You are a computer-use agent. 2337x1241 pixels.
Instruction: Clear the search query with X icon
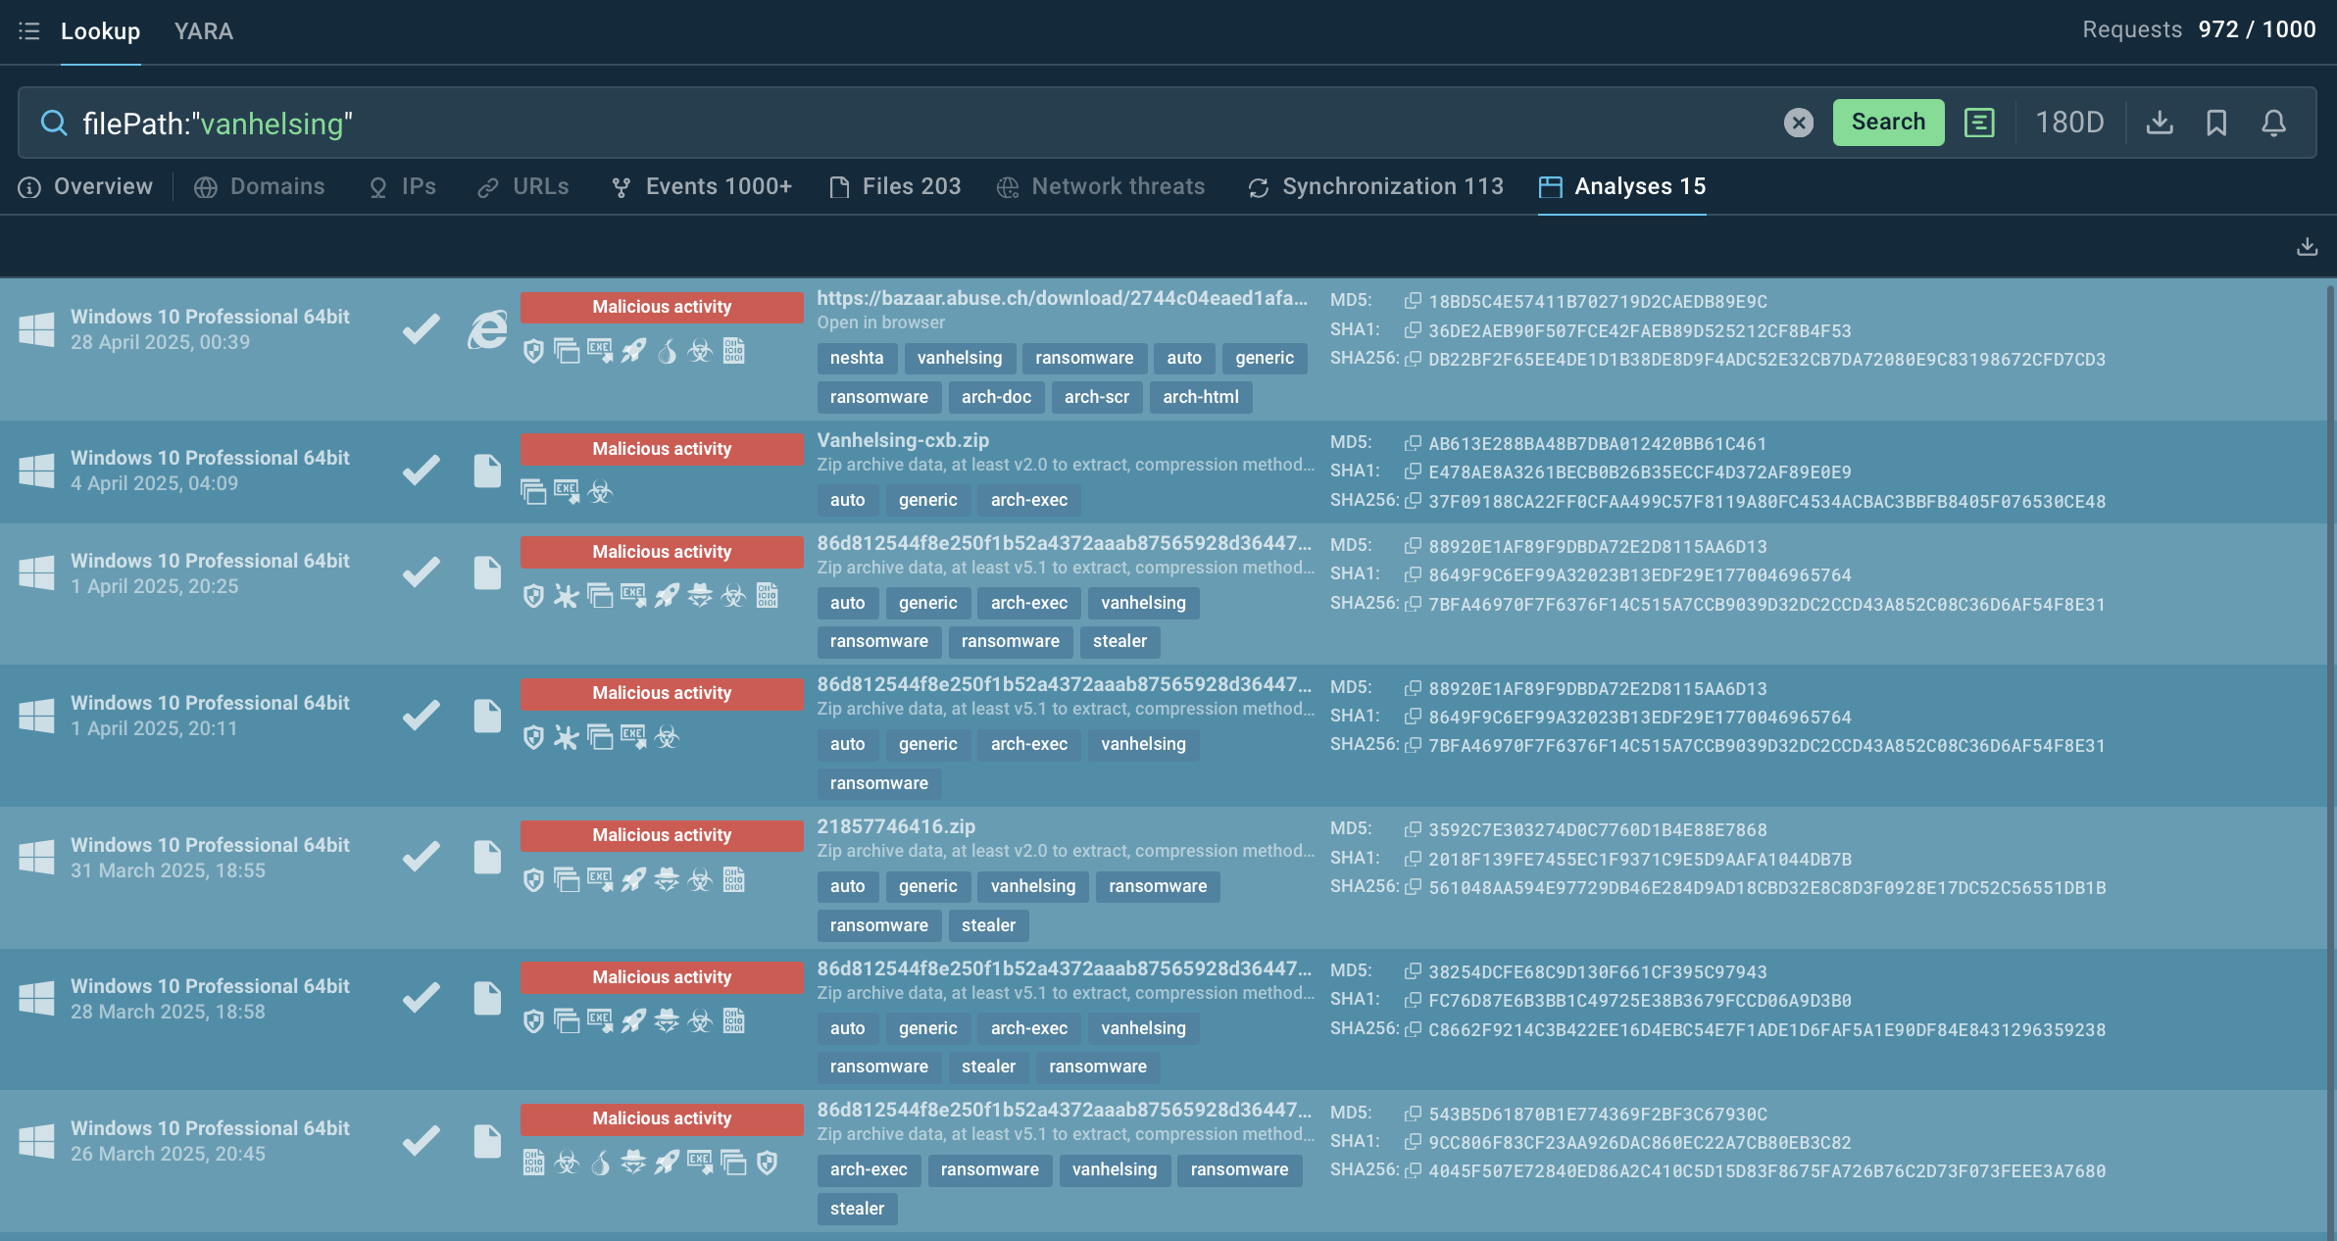(x=1798, y=123)
